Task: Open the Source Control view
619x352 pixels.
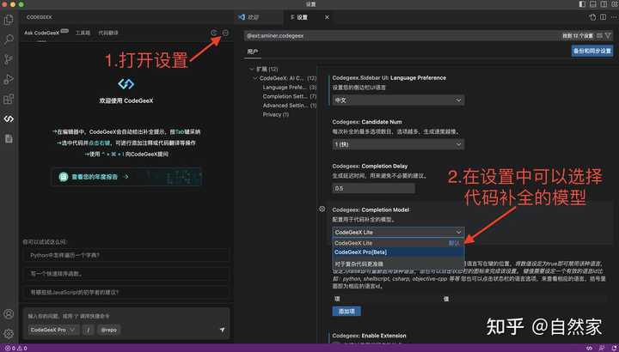Action: tap(9, 59)
